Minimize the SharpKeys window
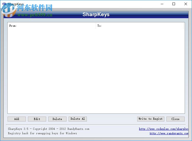The image size is (192, 141). tap(162, 4)
